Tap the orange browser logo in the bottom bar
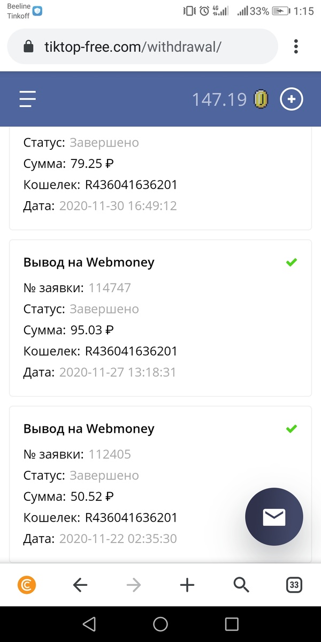Viewport: 321px width, 642px height. (x=27, y=585)
